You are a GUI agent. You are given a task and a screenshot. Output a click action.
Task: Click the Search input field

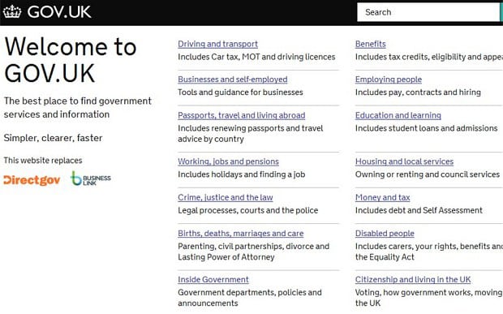pyautogui.click(x=428, y=12)
